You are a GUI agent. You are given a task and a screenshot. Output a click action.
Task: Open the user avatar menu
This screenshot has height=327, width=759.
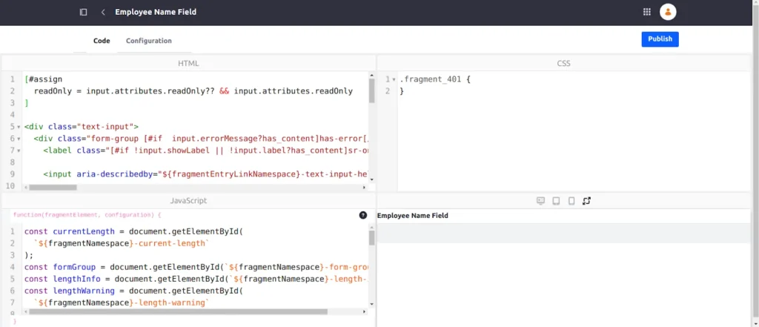coord(668,12)
